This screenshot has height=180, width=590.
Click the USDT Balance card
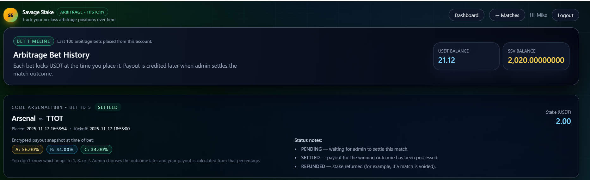(466, 56)
